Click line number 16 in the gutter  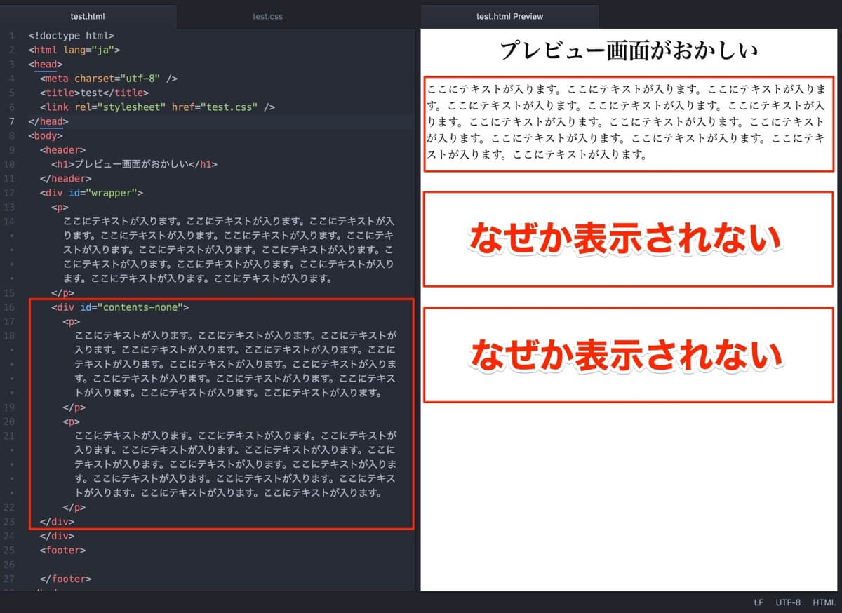coord(9,307)
